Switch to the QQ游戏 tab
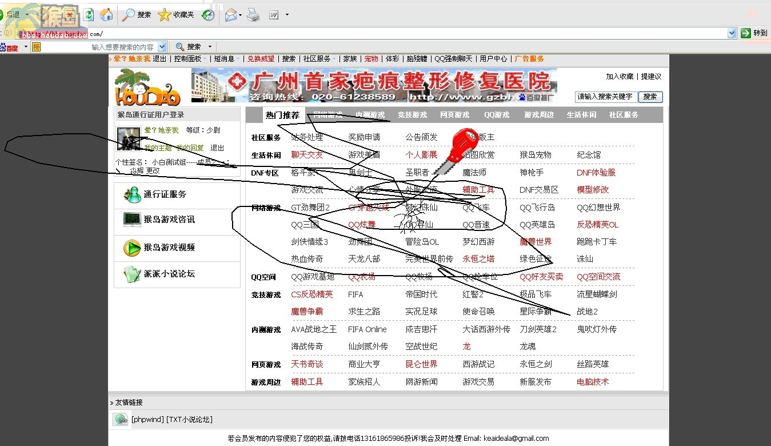This screenshot has width=771, height=446. [x=497, y=115]
